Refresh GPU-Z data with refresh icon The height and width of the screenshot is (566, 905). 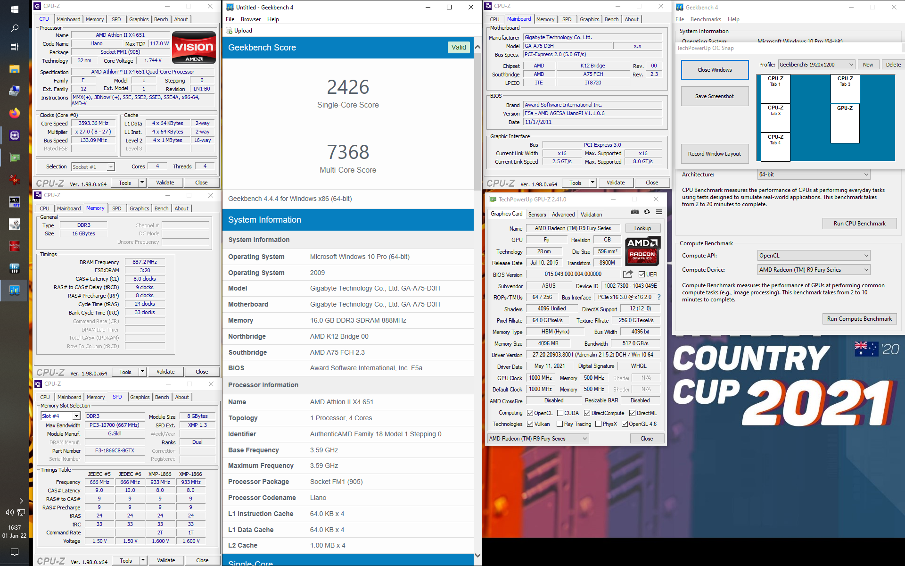click(647, 212)
